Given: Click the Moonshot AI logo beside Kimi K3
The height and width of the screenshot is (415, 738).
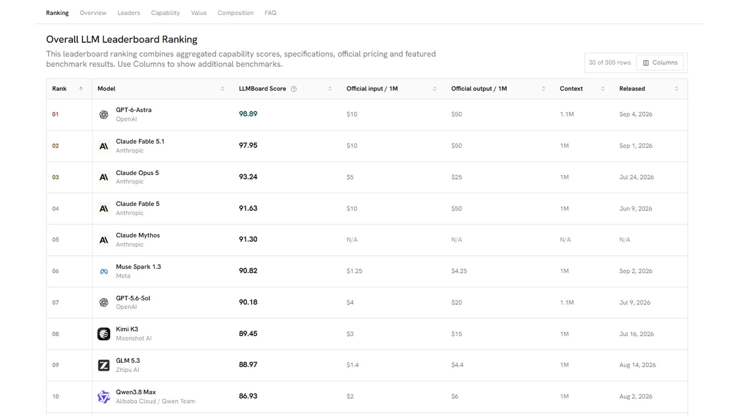Looking at the screenshot, I should click(104, 334).
